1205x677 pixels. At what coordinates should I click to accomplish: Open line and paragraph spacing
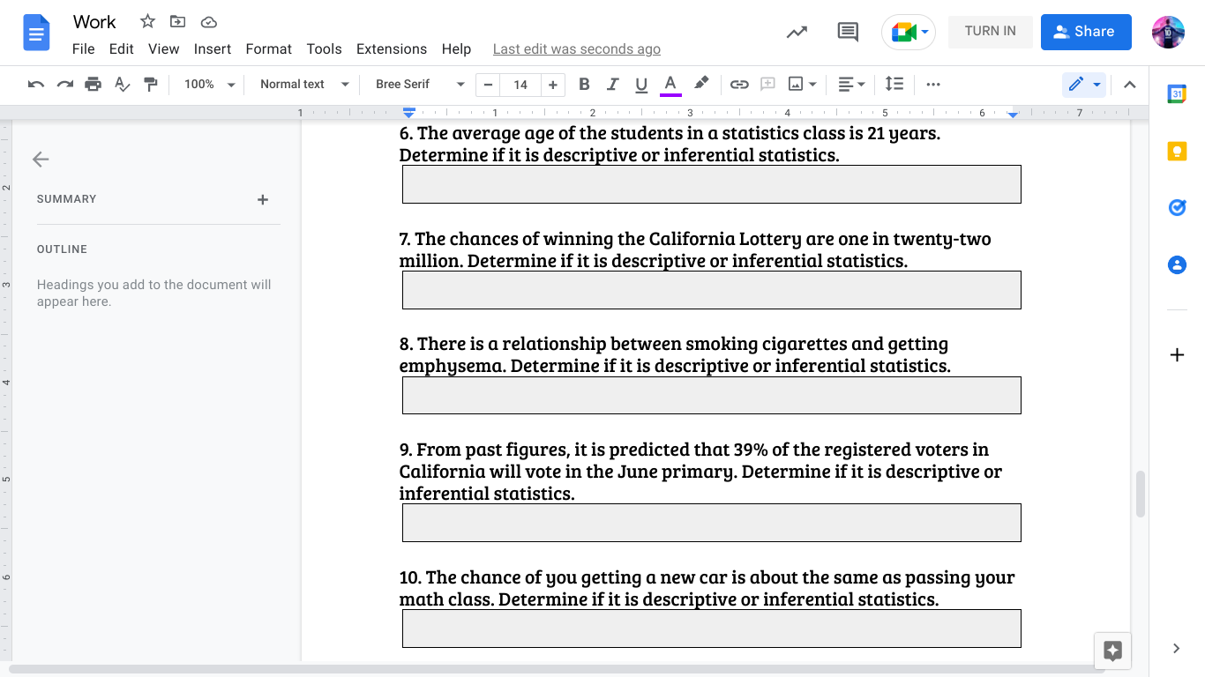click(894, 85)
